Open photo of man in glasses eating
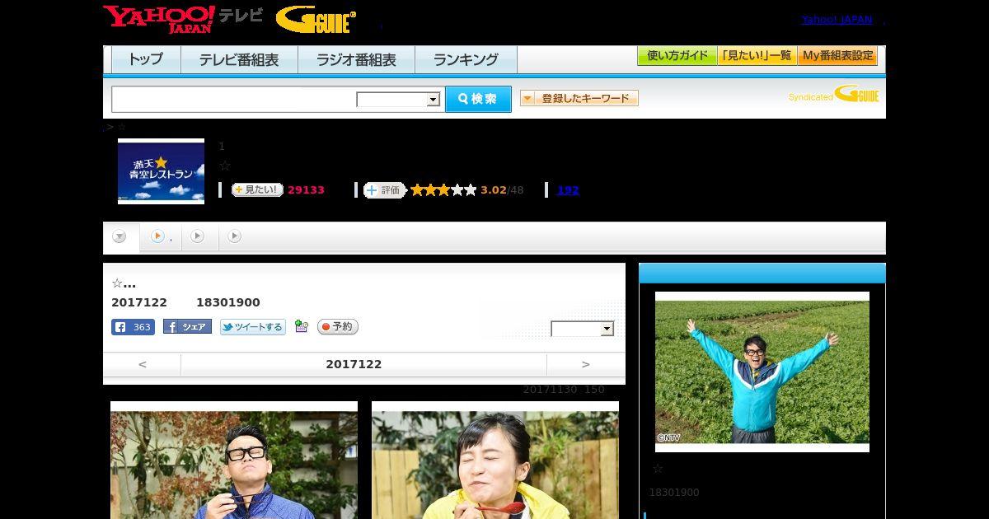The image size is (989, 519). (234, 461)
